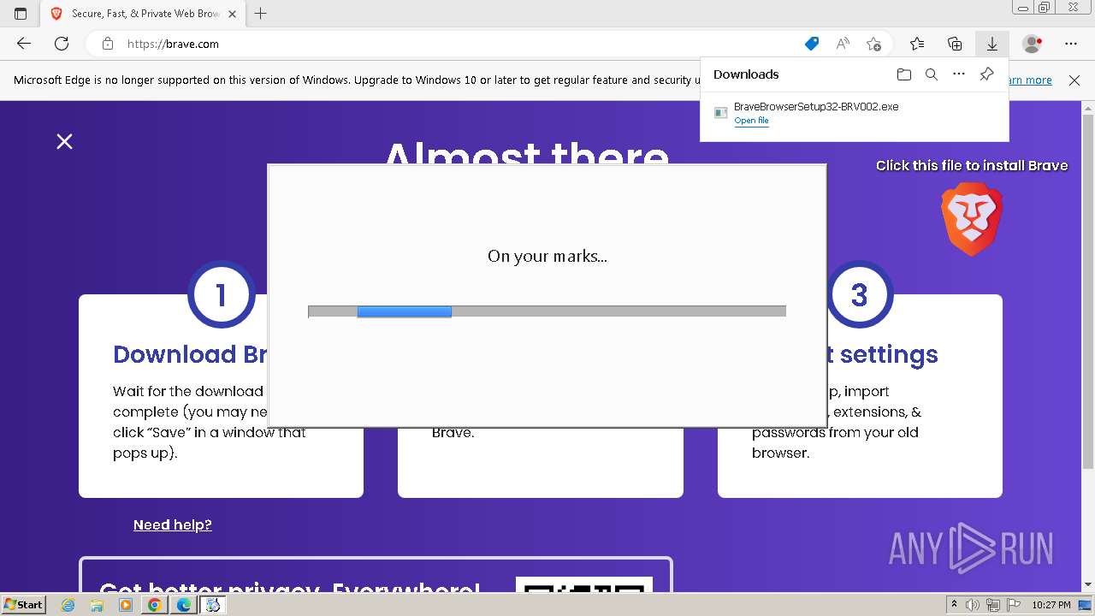Click the Learn more link
This screenshot has height=616, width=1095.
click(1031, 80)
